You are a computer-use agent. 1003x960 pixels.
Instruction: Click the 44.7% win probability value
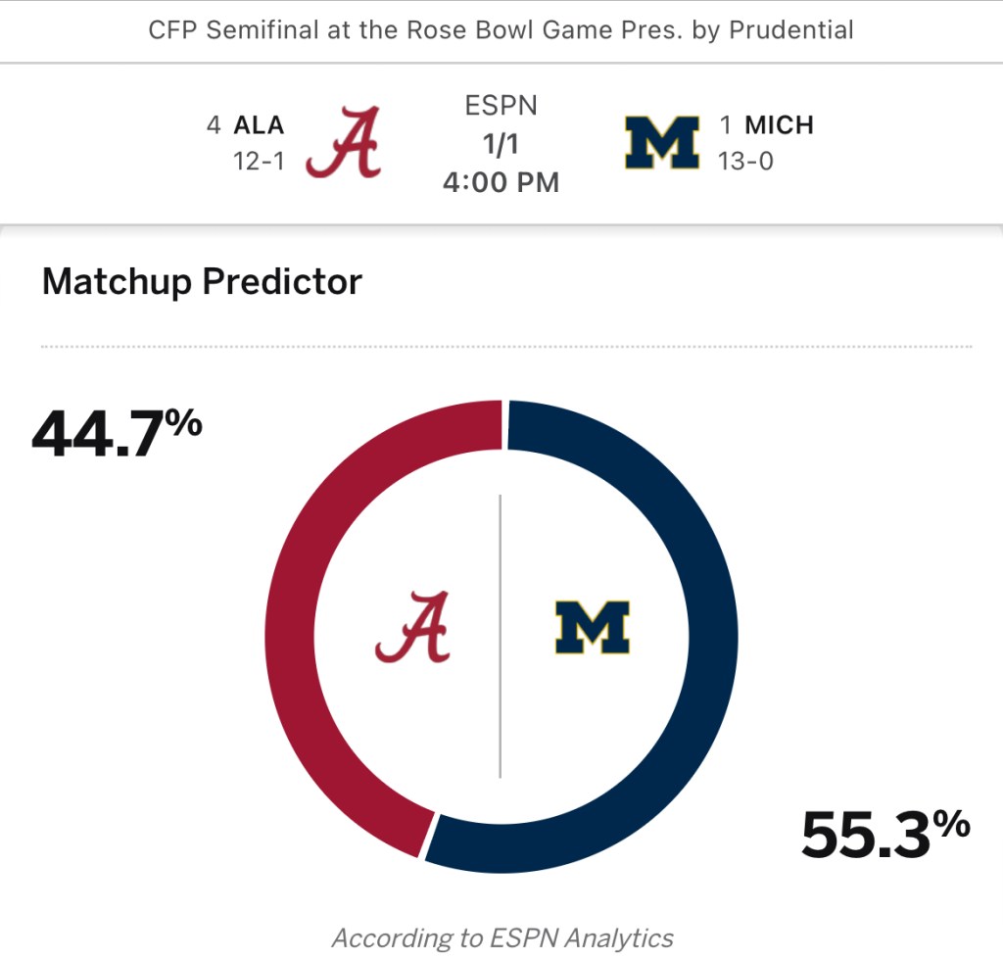click(x=117, y=432)
